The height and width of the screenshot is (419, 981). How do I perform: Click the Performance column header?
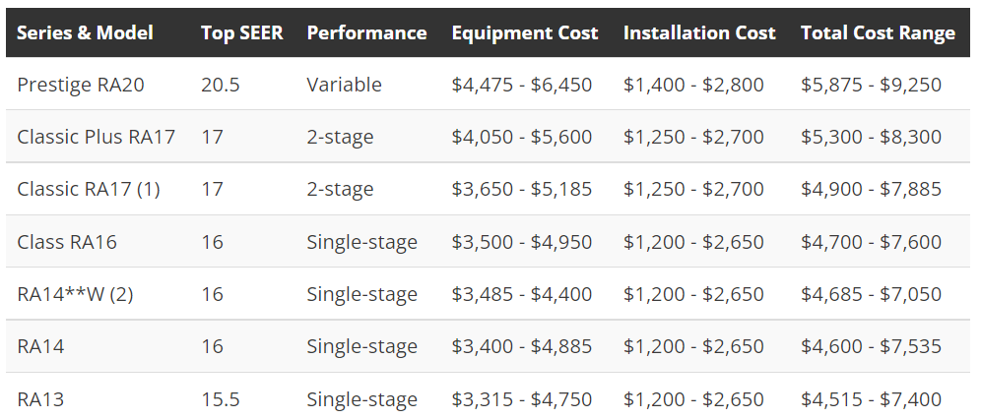point(366,32)
